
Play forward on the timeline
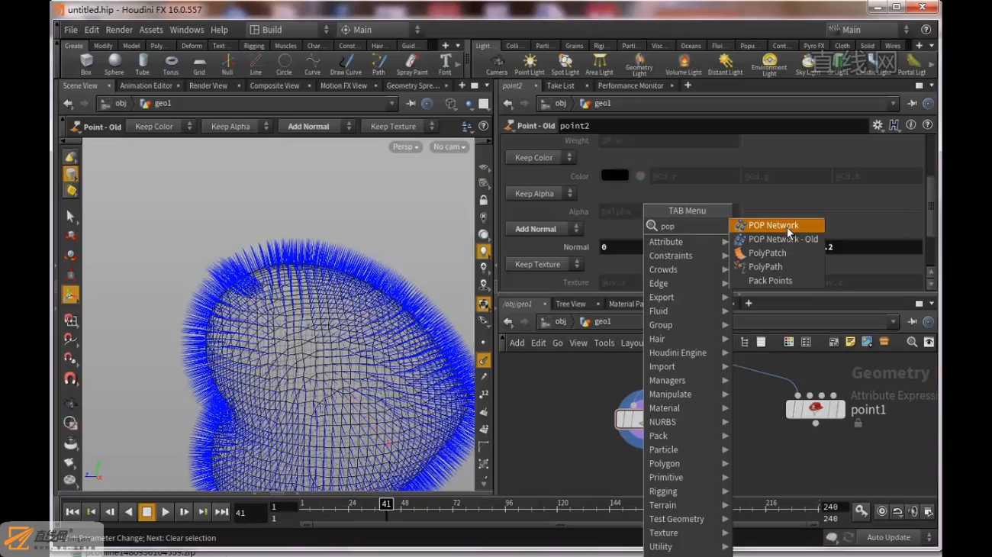click(166, 512)
